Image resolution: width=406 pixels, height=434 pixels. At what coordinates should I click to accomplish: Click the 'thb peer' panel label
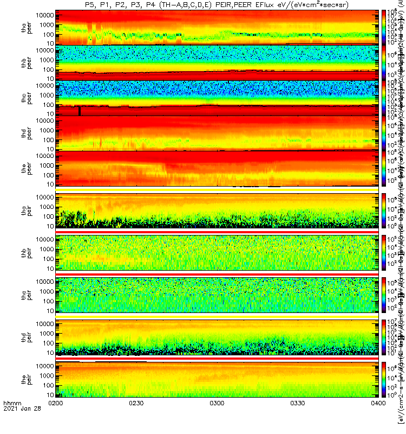pyautogui.click(x=27, y=63)
